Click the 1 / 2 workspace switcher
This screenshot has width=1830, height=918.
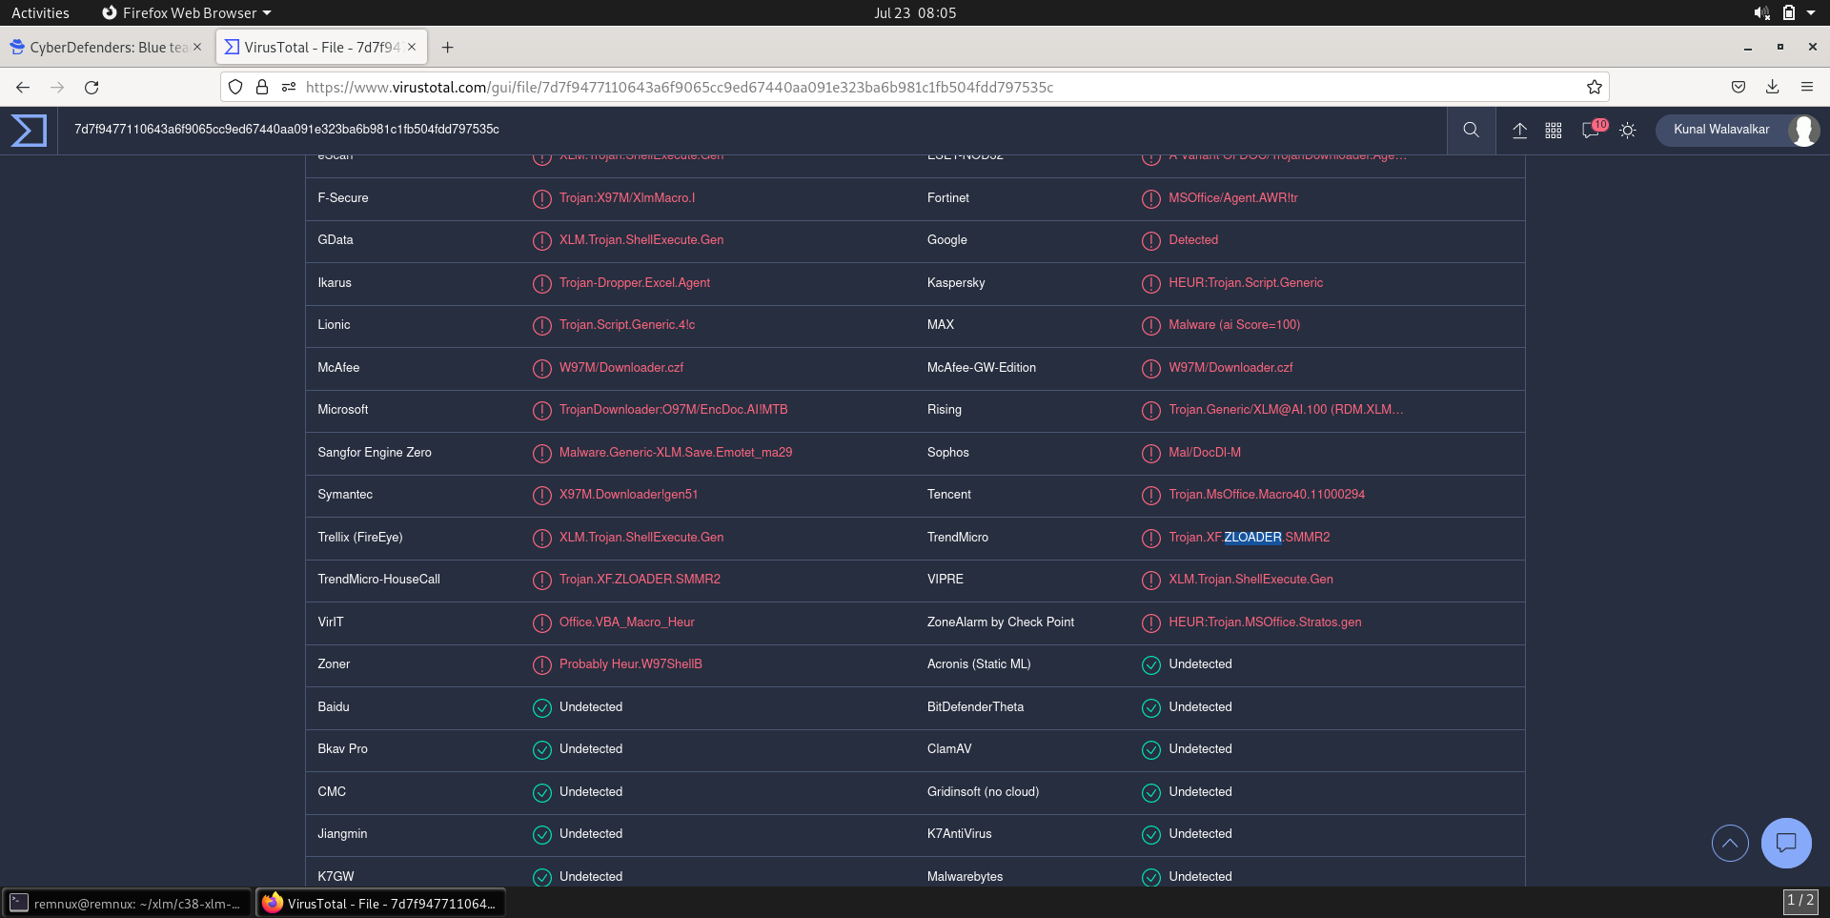(1800, 901)
